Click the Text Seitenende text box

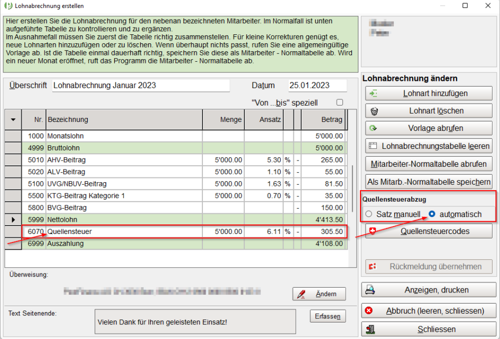195,322
